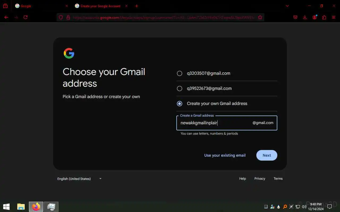This screenshot has height=212, width=340.
Task: Reload the page with the refresh icon
Action: pos(25,17)
